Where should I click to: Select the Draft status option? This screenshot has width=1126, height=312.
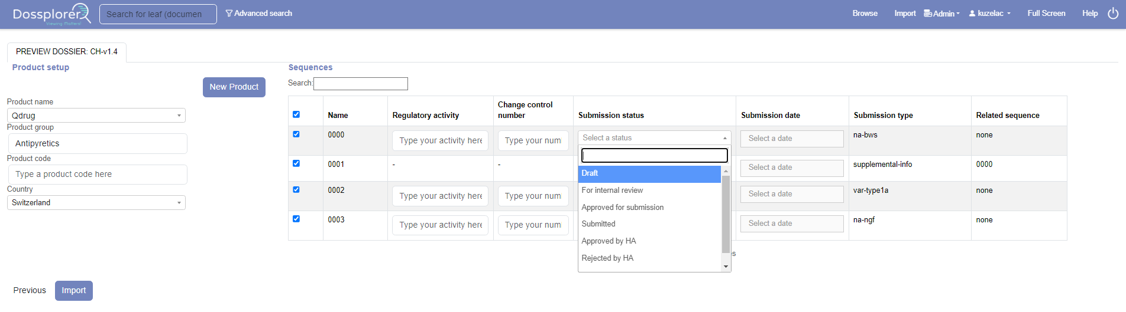649,173
